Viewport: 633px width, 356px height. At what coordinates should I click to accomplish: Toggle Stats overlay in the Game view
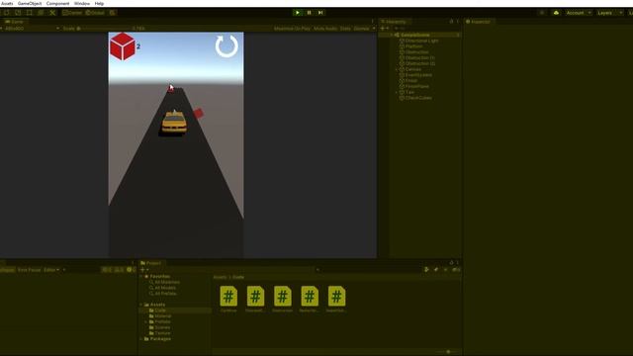pyautogui.click(x=345, y=29)
